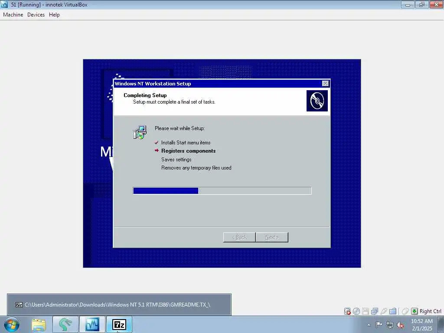Switch to the VirtualBox taskbar button
Viewport: 444px width, 333px height.
pyautogui.click(x=92, y=324)
